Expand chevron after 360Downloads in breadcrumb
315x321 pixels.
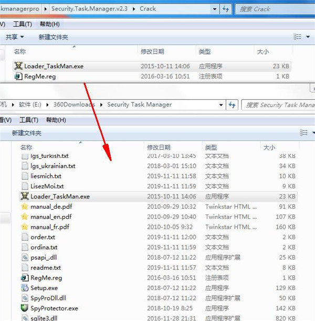tap(101, 105)
